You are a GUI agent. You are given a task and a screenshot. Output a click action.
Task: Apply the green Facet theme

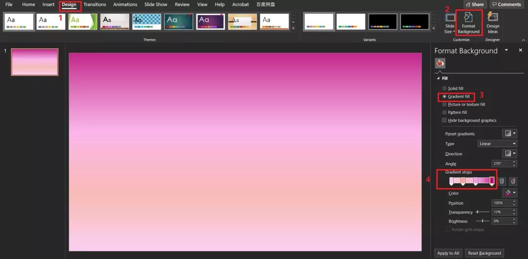point(83,22)
